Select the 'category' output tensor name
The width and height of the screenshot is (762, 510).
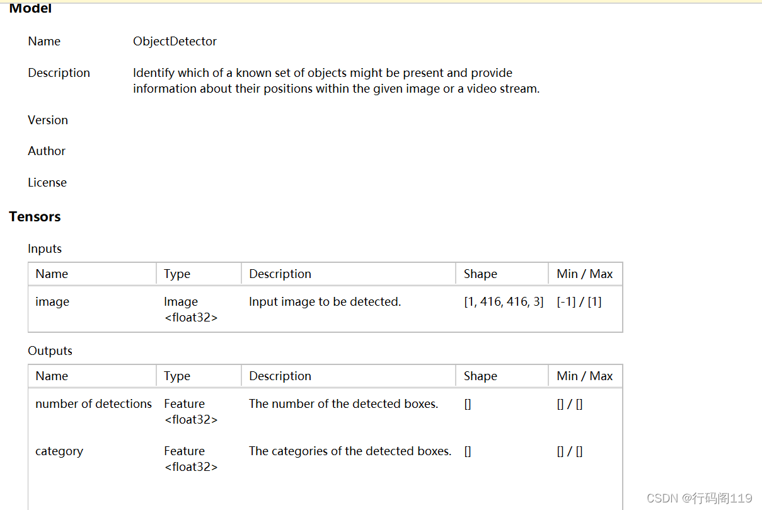(x=59, y=451)
